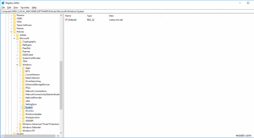Expand the ODBC key
Viewport: 254px width, 138px height.
point(11,18)
